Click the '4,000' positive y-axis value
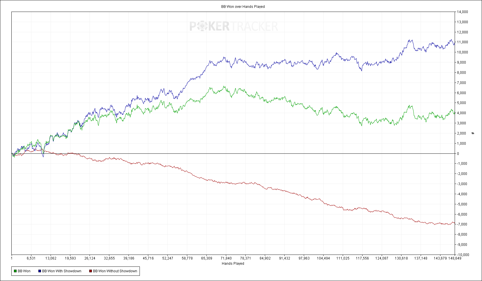 point(462,113)
